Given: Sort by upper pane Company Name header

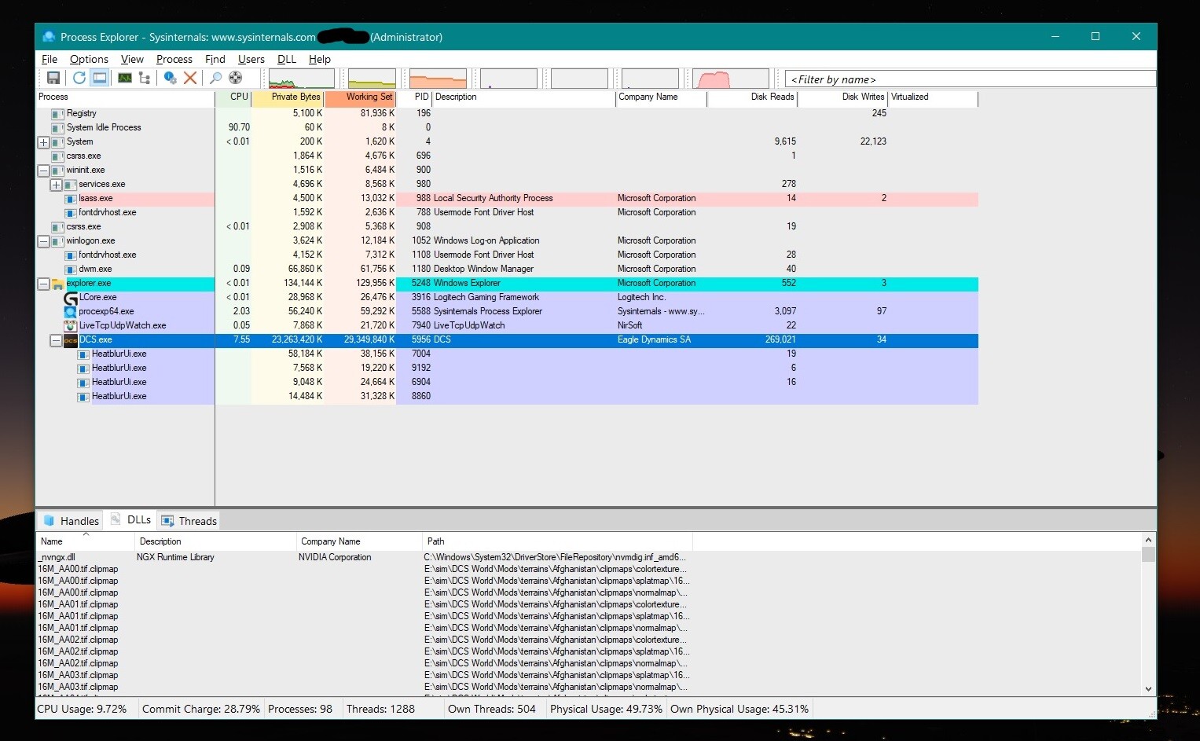Looking at the screenshot, I should [x=661, y=97].
